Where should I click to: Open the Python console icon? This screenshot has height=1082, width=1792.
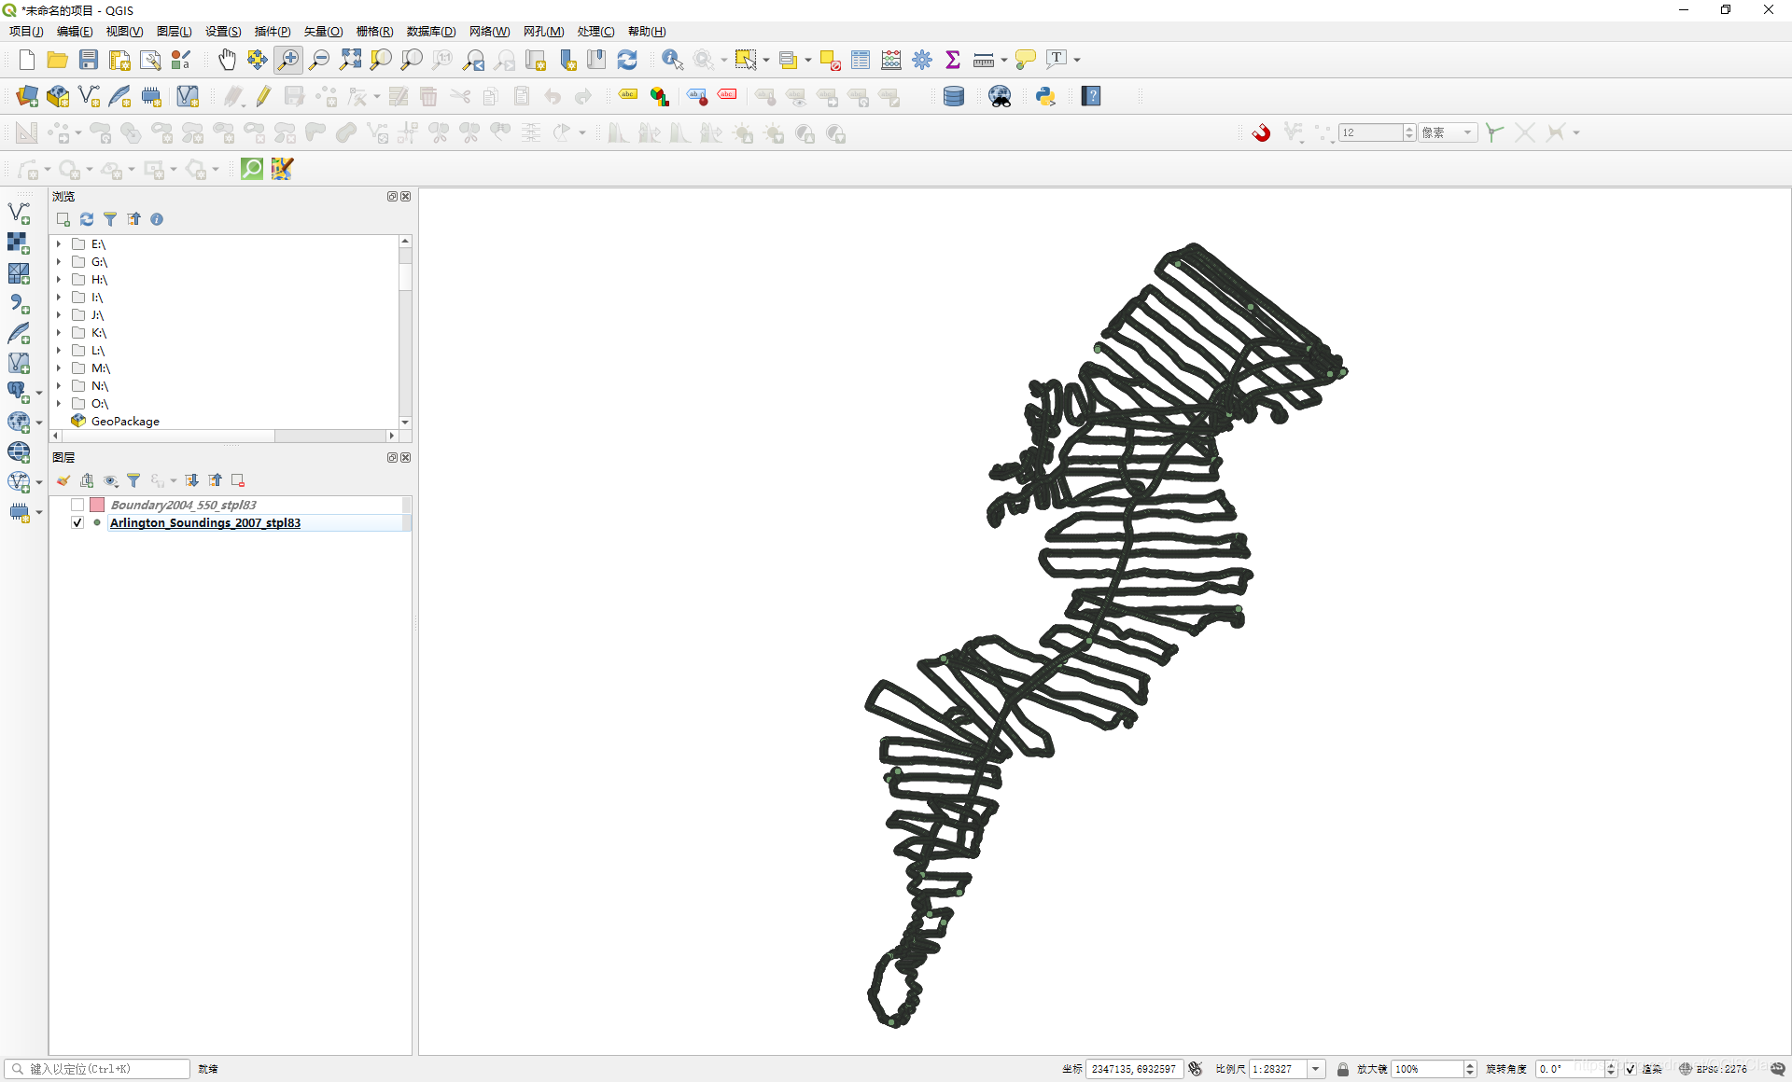coord(1045,96)
